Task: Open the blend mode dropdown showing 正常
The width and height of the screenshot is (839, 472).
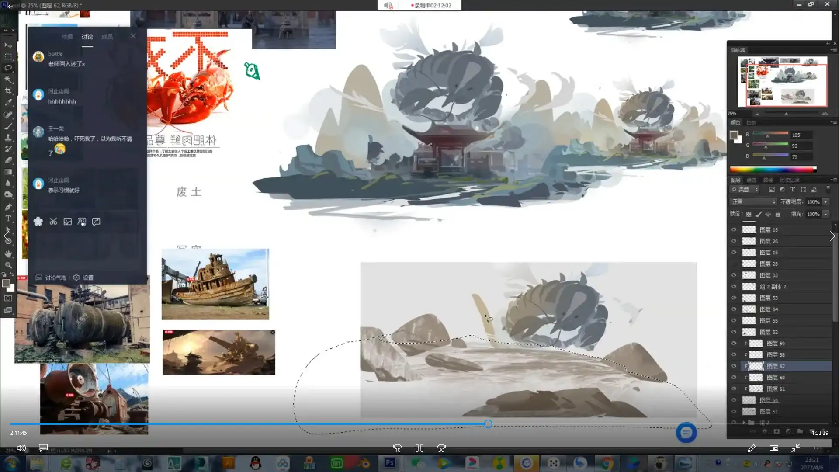Action: click(x=752, y=201)
